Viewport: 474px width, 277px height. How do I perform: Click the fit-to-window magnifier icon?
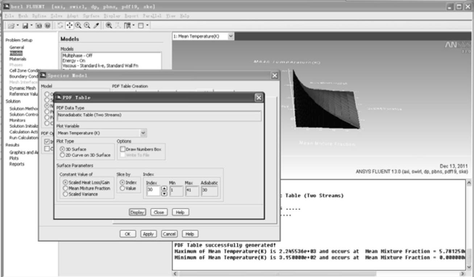109,25
